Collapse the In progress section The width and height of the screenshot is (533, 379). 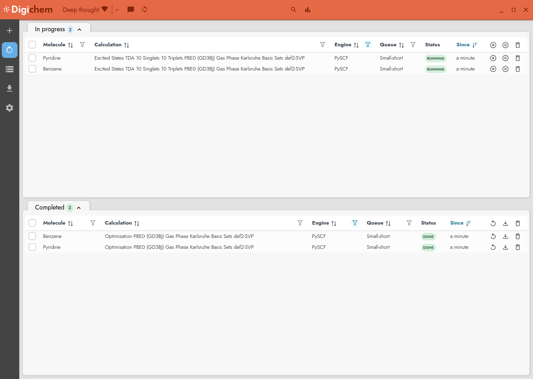click(x=80, y=29)
